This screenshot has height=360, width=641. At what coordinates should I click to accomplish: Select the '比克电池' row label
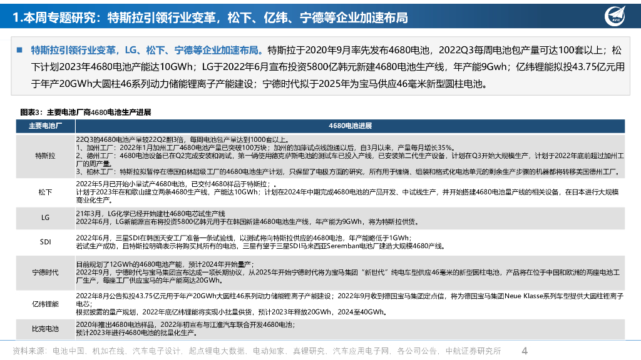(45, 329)
